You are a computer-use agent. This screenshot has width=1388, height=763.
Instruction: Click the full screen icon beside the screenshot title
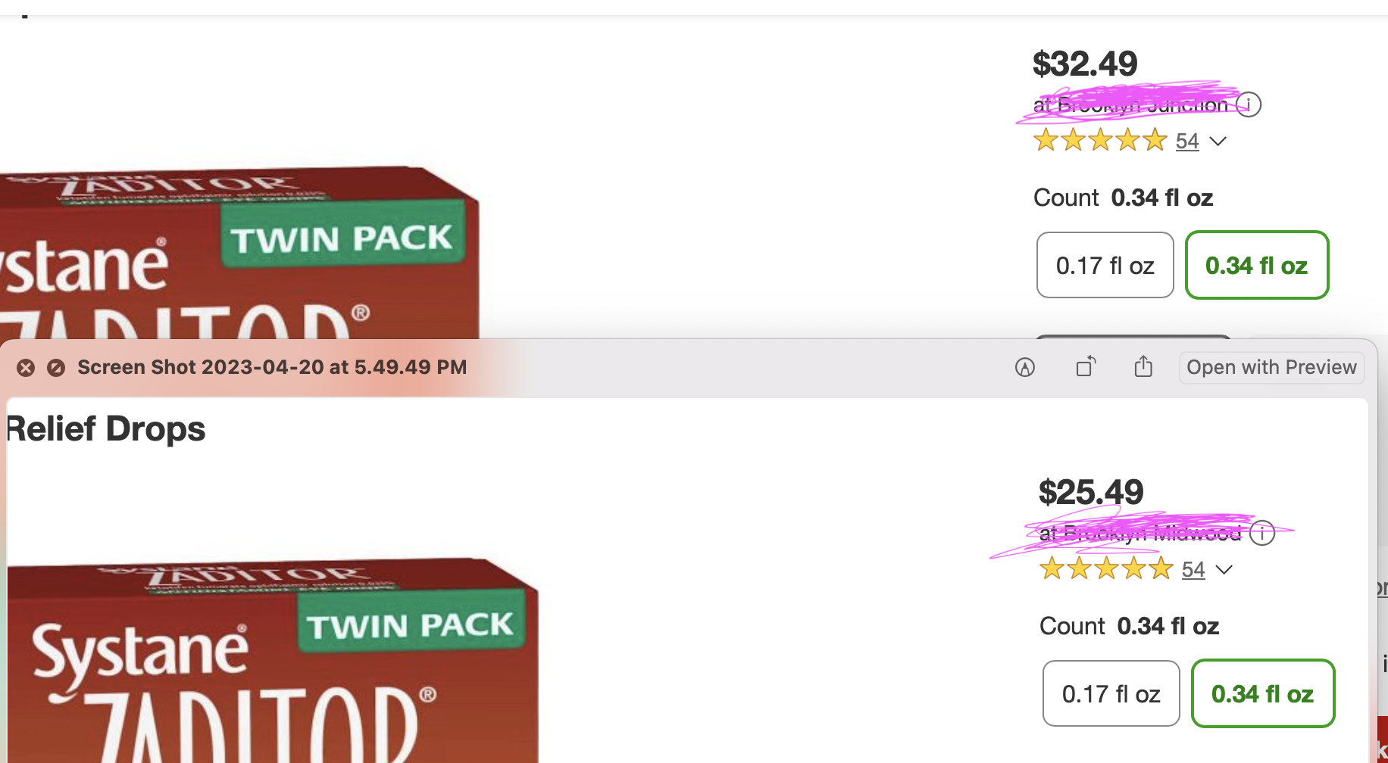pos(56,368)
